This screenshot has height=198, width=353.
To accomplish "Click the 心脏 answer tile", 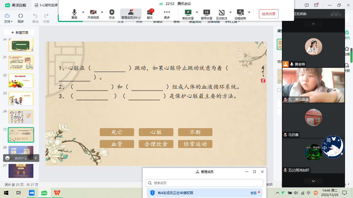I will point(156,132).
